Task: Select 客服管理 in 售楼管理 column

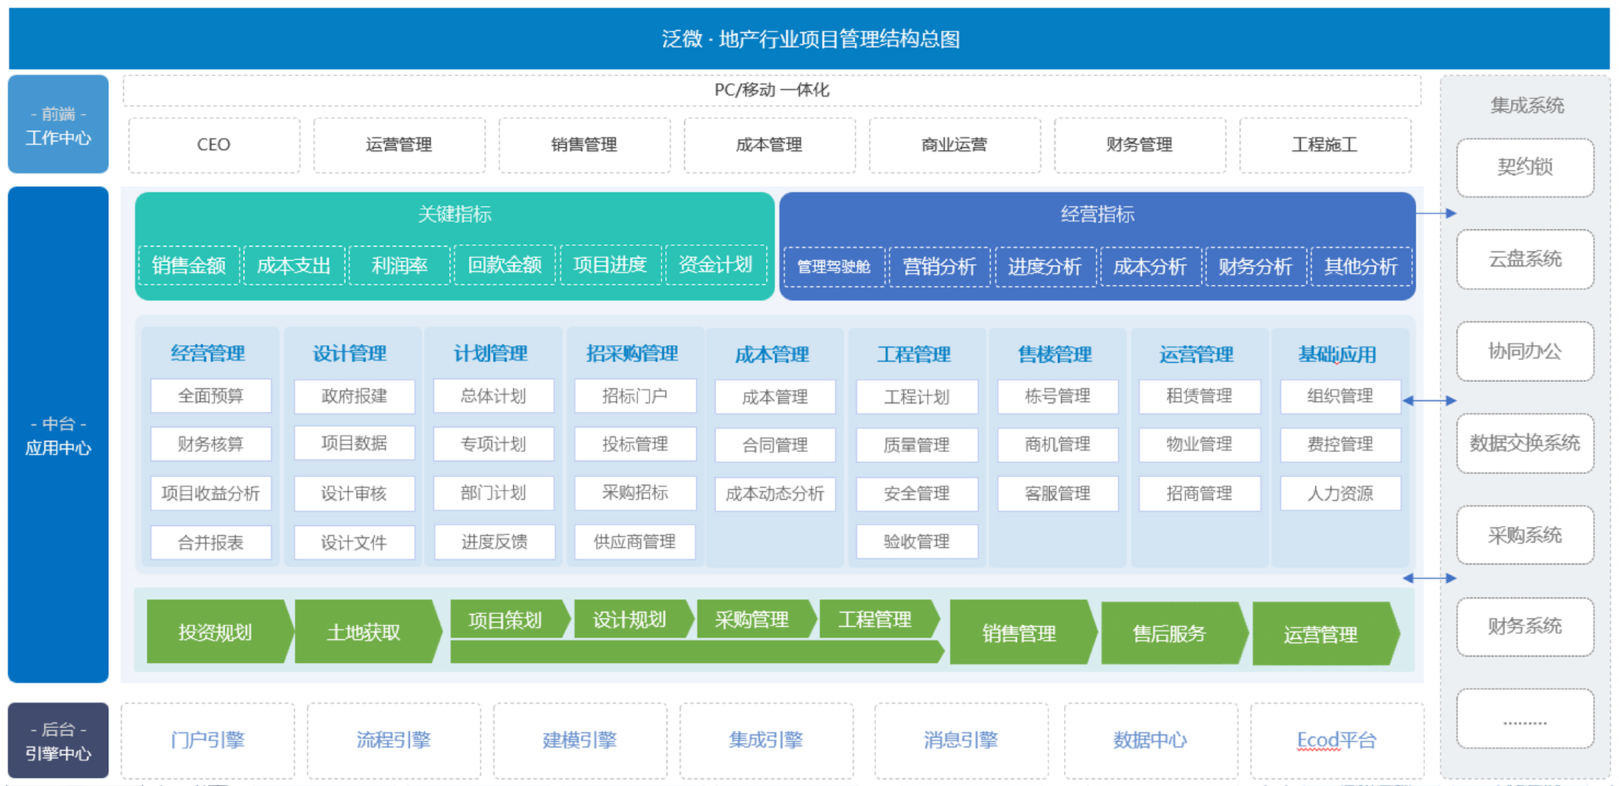Action: [1058, 493]
